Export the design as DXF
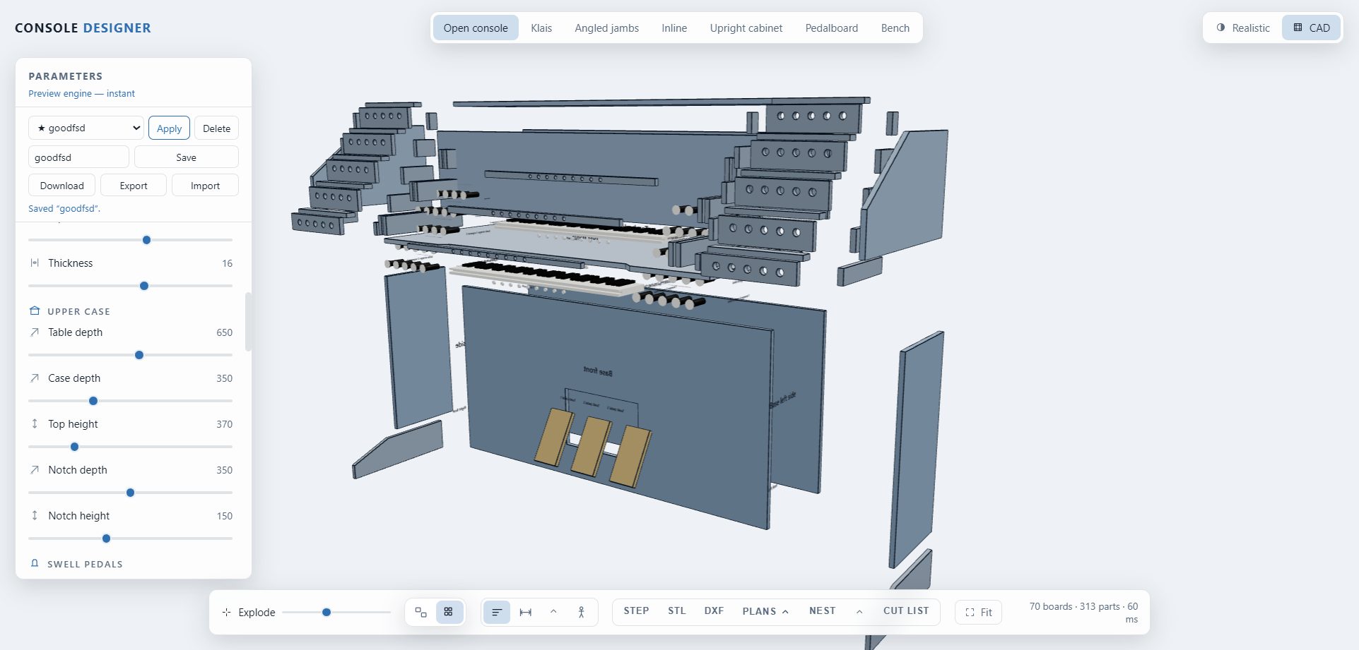1359x650 pixels. (x=714, y=611)
